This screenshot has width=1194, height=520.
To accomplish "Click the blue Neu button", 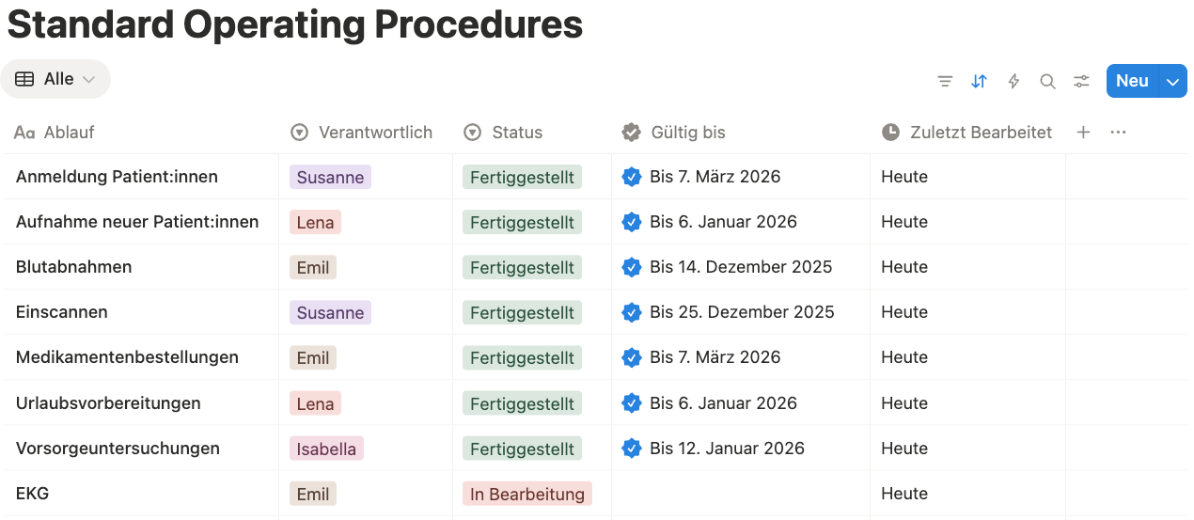I will pyautogui.click(x=1132, y=82).
